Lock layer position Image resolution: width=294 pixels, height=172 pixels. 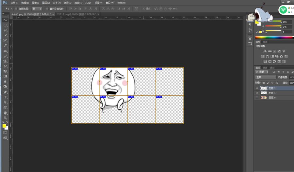(272, 83)
